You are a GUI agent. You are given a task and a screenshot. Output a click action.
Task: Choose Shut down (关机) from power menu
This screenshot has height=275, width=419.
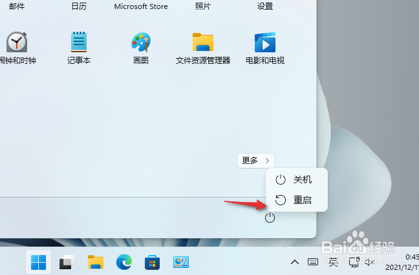click(297, 179)
